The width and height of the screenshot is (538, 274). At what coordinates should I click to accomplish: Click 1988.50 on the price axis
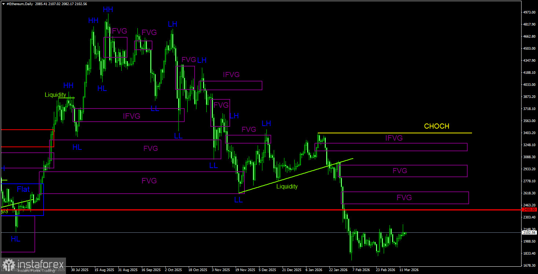click(x=529, y=241)
